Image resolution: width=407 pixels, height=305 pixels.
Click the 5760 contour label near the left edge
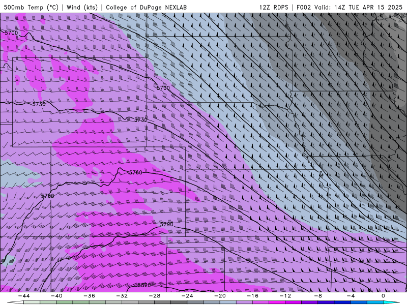tap(47, 196)
